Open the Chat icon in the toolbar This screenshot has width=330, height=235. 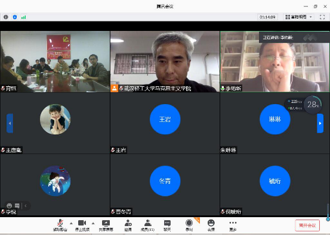point(167,225)
